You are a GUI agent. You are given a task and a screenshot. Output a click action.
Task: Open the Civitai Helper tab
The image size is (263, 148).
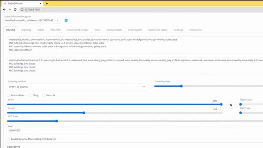click(114, 30)
